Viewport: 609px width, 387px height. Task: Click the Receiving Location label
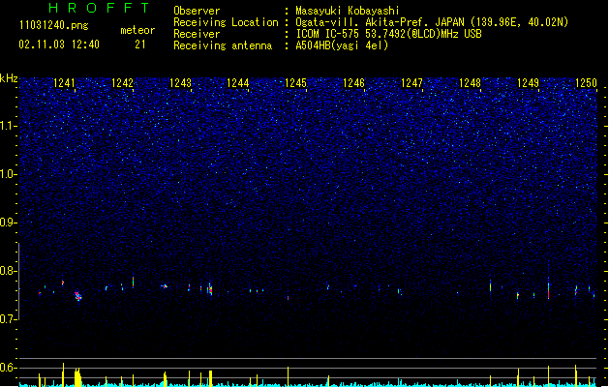226,22
